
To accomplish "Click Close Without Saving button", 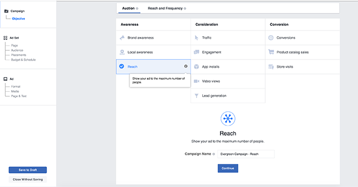I will click(27, 179).
